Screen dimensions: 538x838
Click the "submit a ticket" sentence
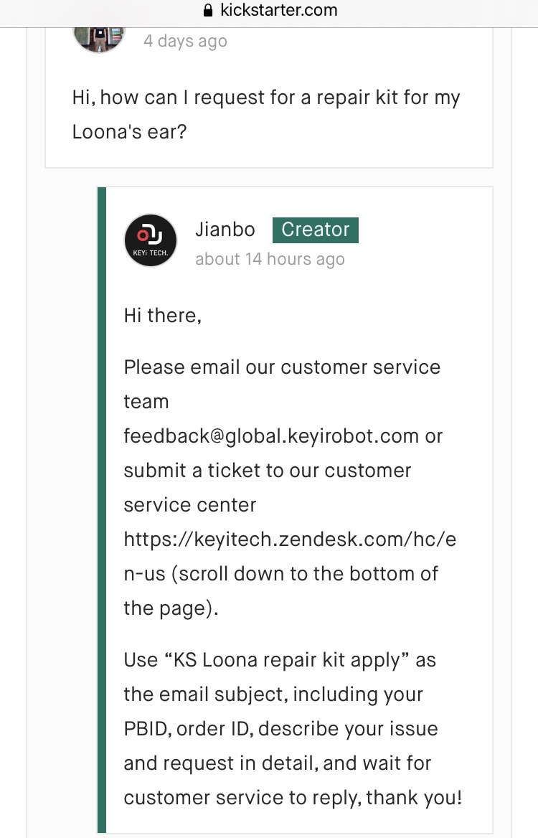point(268,471)
